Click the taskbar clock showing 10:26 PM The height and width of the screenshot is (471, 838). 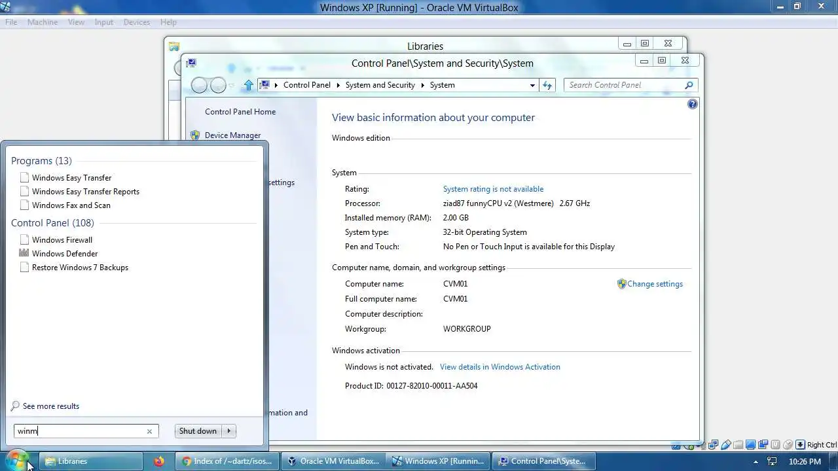805,461
